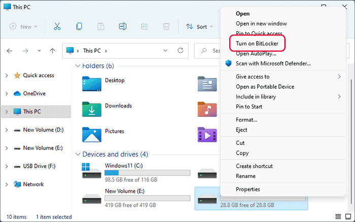Collapse Devices and drives (4) group

(78, 155)
